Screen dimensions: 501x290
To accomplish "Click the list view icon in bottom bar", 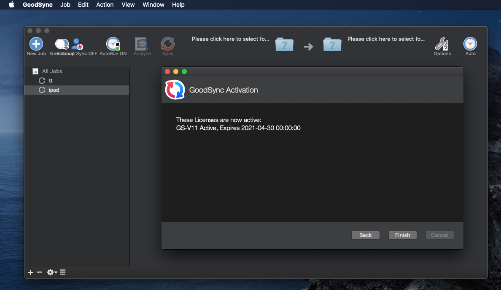I will (x=62, y=272).
